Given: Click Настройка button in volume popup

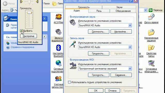Looking at the screenshot, I should [x=29, y=36].
